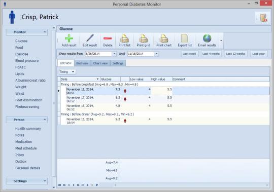Viewport: 274px width, 192px height.
Task: Click the Edit result pencil icon
Action: pos(90,38)
